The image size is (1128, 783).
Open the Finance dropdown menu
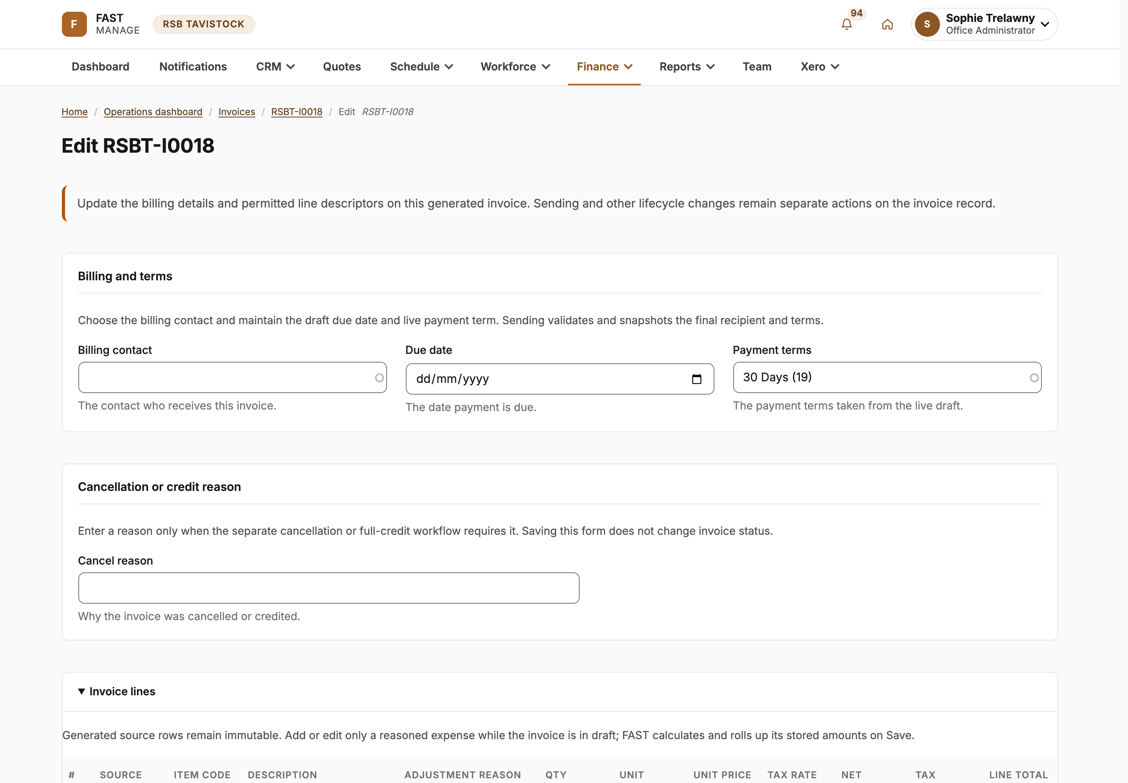coord(604,67)
